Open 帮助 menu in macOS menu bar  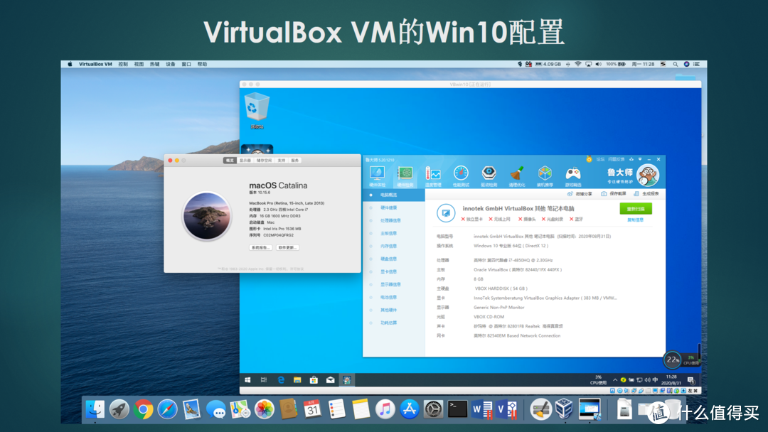[x=202, y=64]
